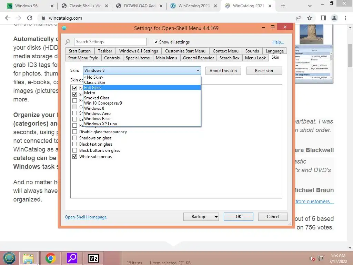Choose Windows 8 in the skin list
Image resolution: width=353 pixels, height=265 pixels.
(142, 108)
